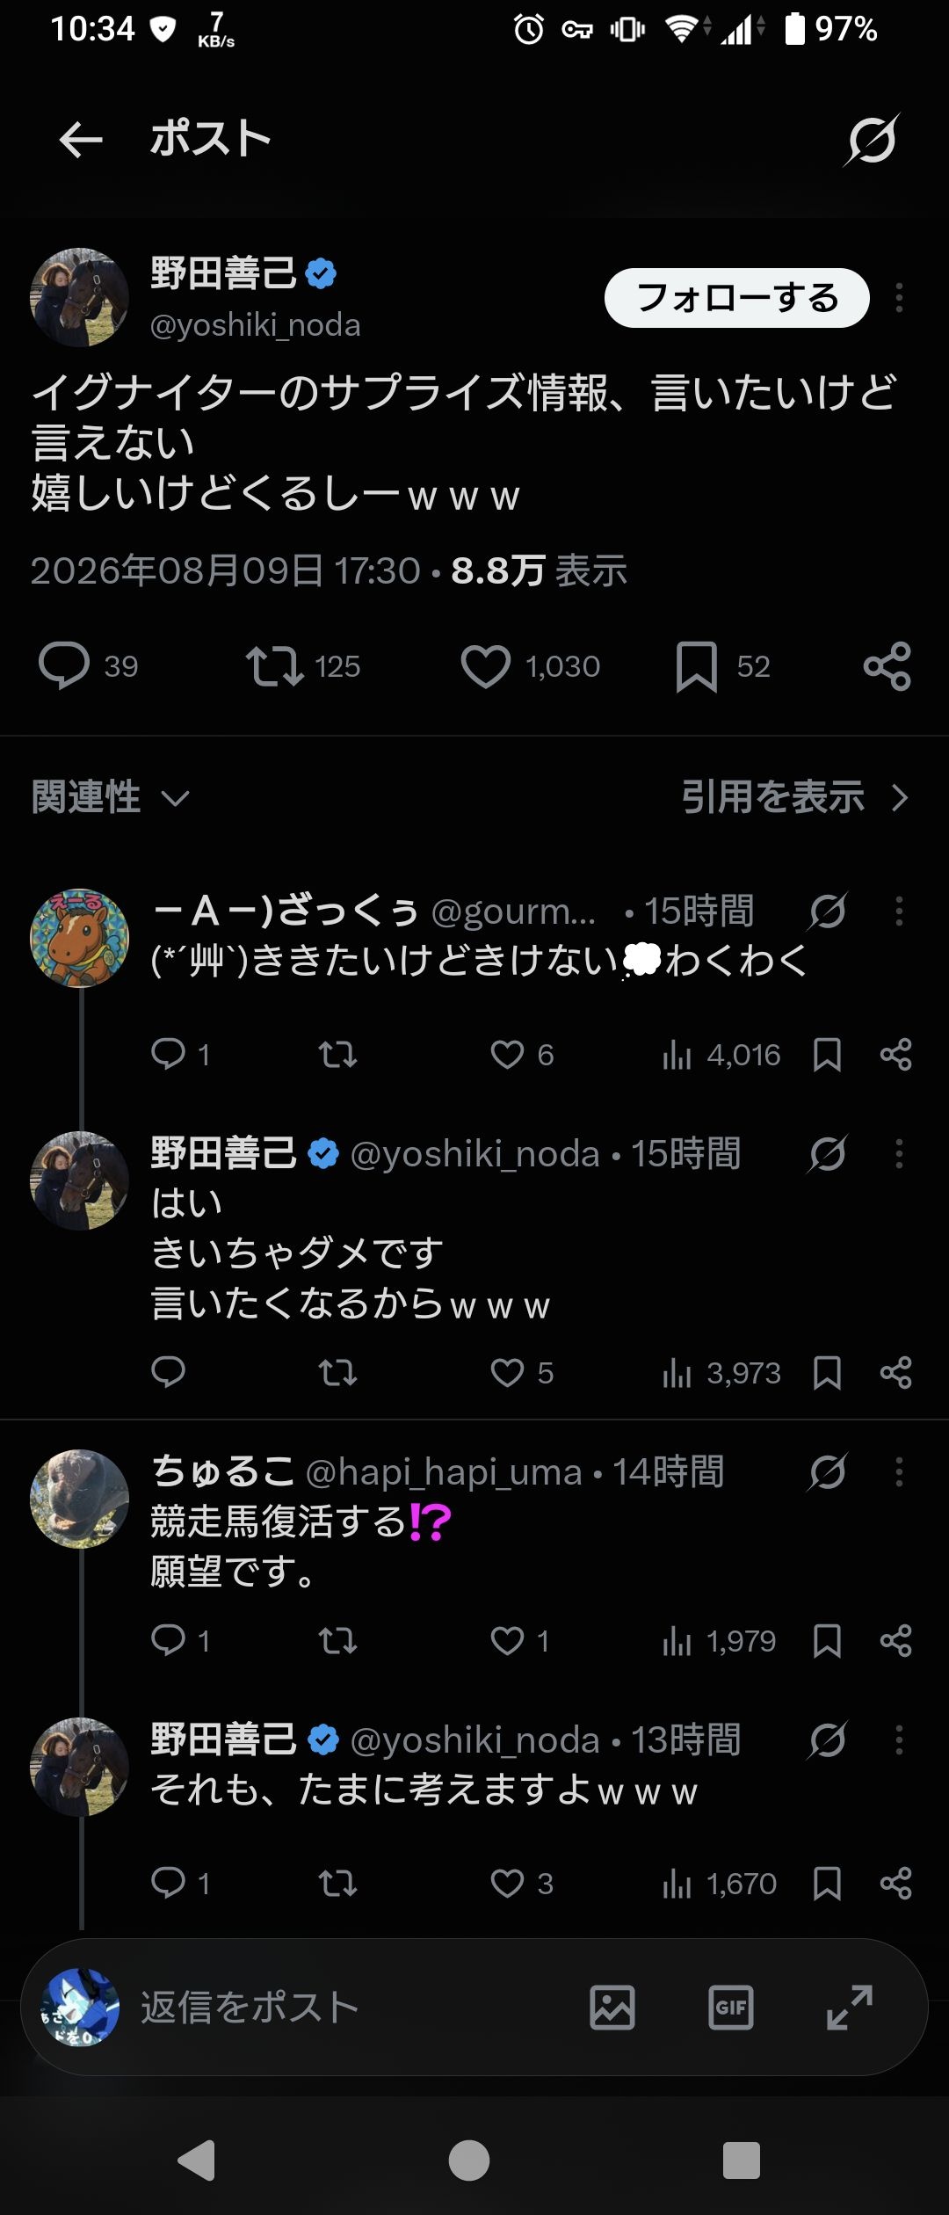Tap the back arrow beside ポスト
This screenshot has height=2215, width=949.
tap(81, 140)
